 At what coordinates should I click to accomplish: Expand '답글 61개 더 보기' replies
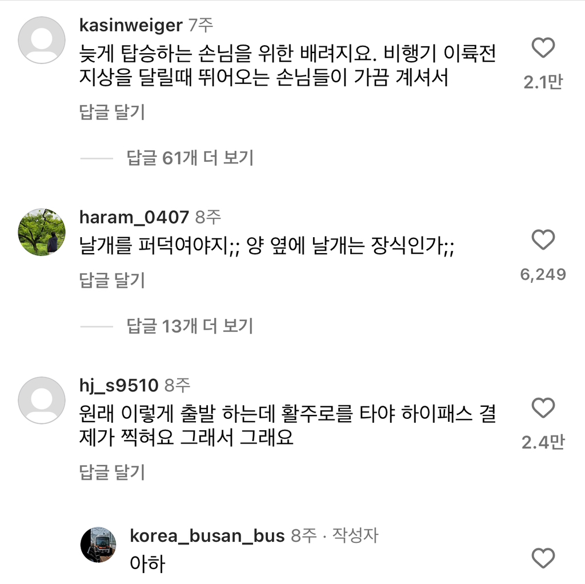[190, 158]
